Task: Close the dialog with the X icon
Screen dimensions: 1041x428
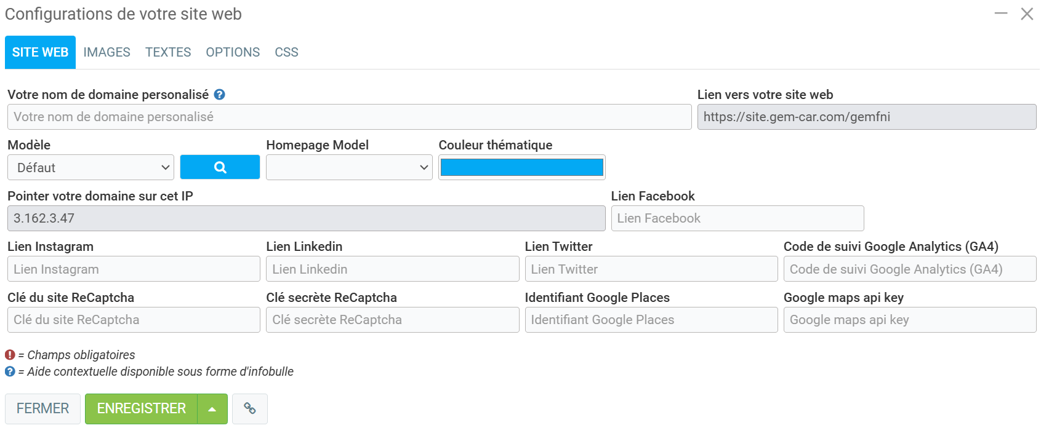Action: point(1027,14)
